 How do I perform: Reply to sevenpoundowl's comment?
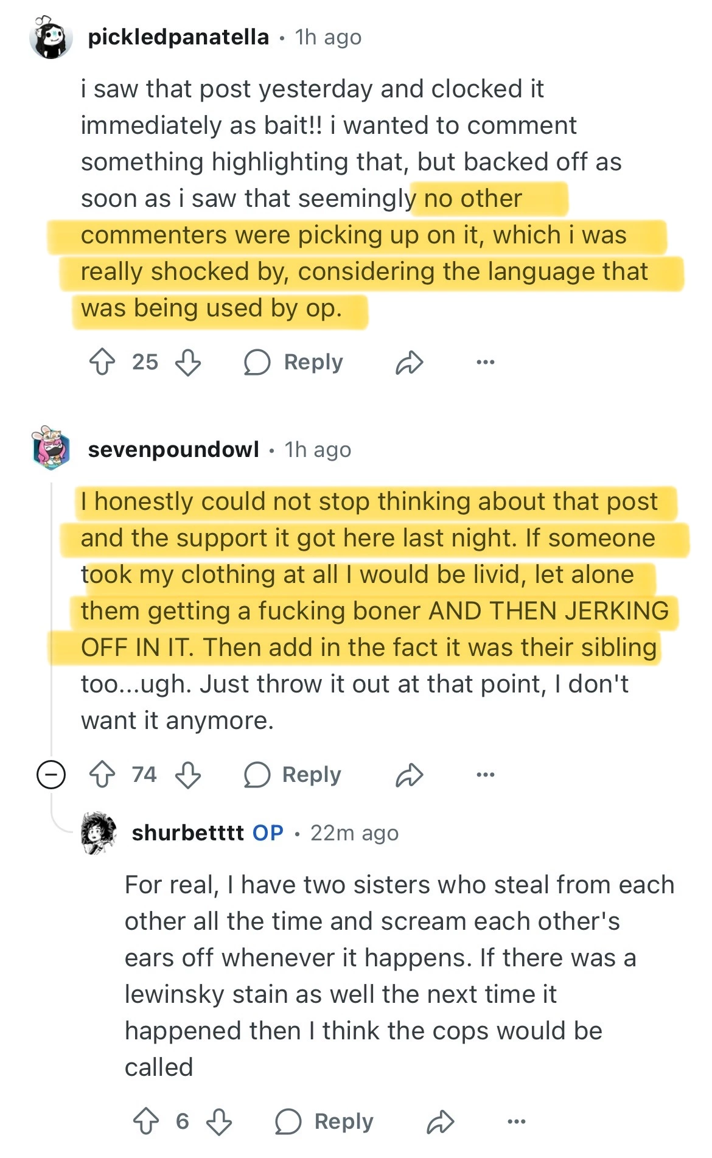pos(292,775)
